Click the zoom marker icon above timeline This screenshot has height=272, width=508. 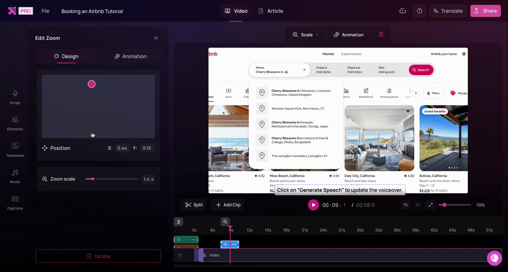click(225, 222)
